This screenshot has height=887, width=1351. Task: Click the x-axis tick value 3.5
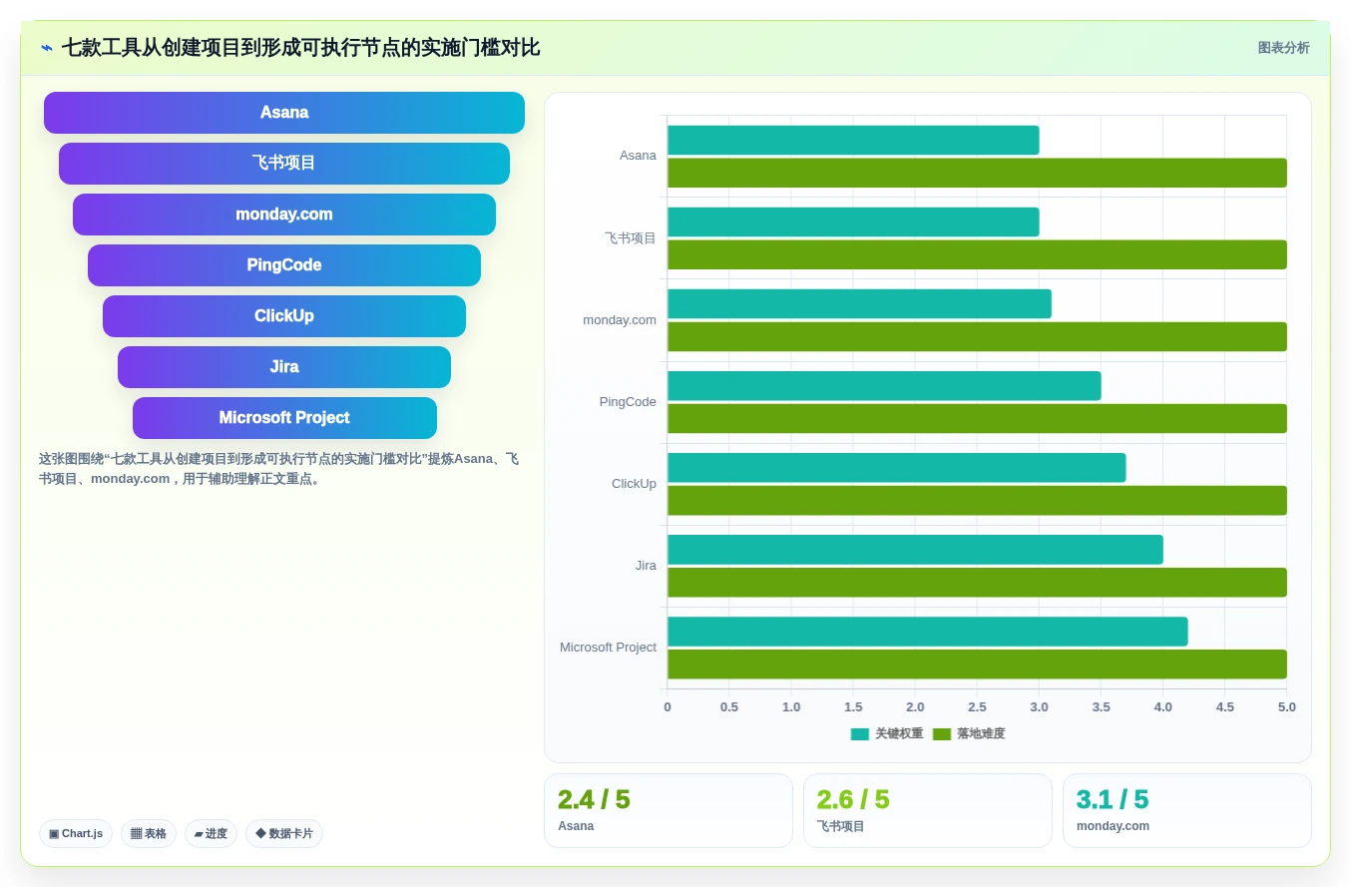1102,707
